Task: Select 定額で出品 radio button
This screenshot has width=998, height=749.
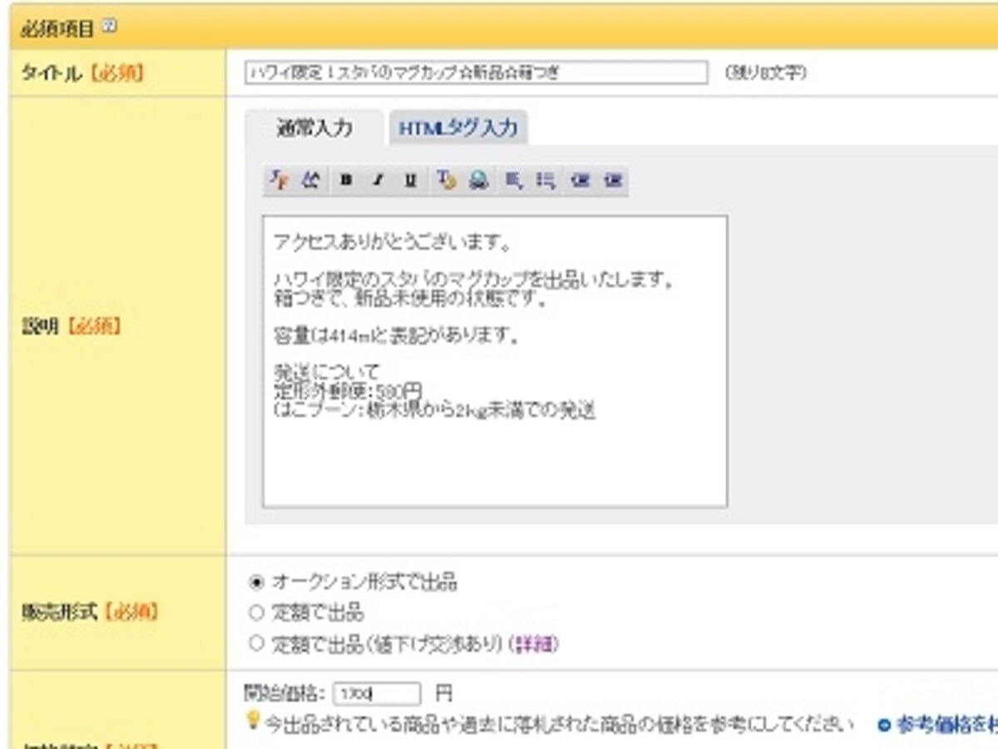Action: pyautogui.click(x=256, y=613)
